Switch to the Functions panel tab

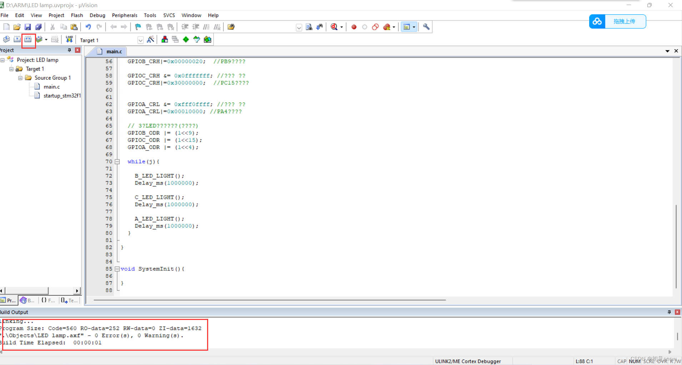(x=48, y=300)
